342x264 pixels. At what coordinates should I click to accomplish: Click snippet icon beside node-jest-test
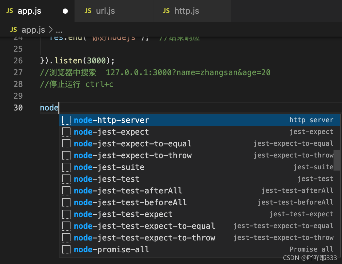click(x=66, y=179)
